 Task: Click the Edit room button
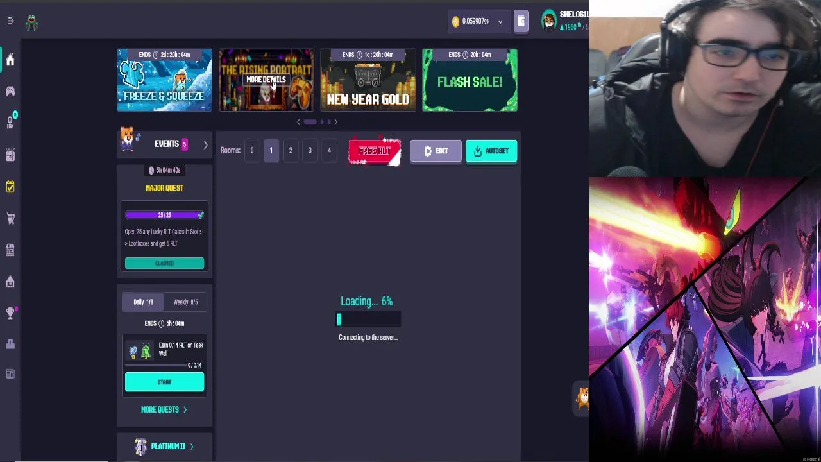pos(436,151)
